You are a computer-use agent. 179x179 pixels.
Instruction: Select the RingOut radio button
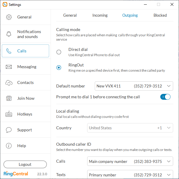[x=59, y=68]
